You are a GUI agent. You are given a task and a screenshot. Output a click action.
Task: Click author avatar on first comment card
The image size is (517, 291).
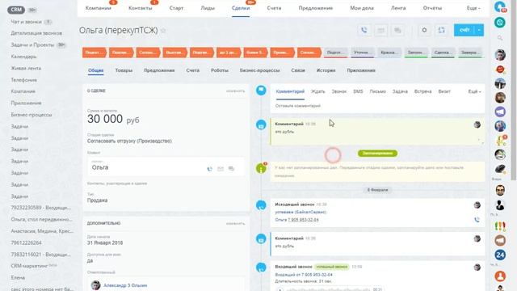pyautogui.click(x=477, y=124)
